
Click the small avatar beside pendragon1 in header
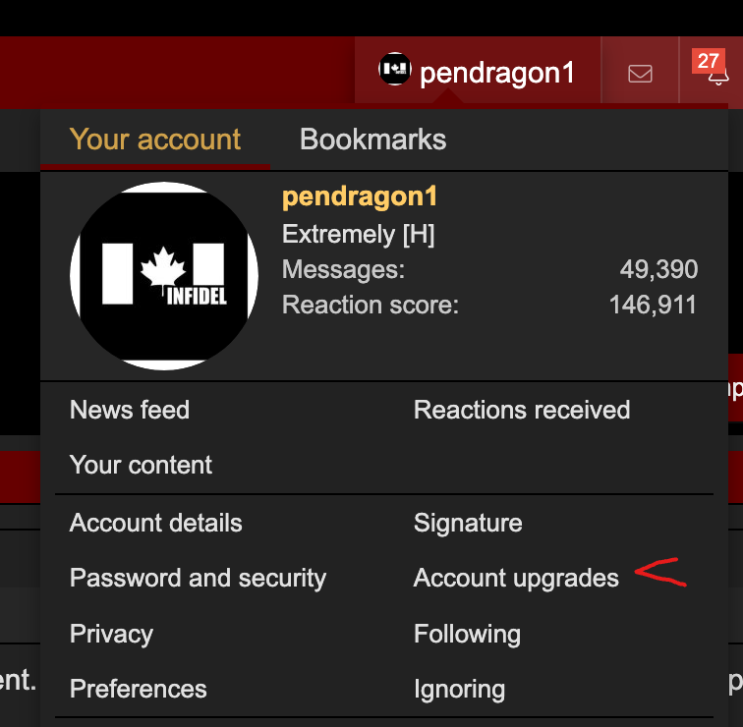tap(395, 70)
